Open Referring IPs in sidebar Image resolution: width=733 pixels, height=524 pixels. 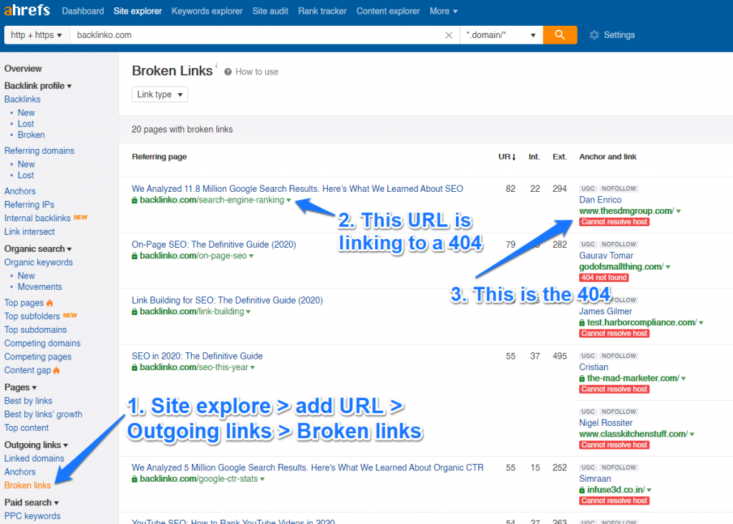pos(29,204)
